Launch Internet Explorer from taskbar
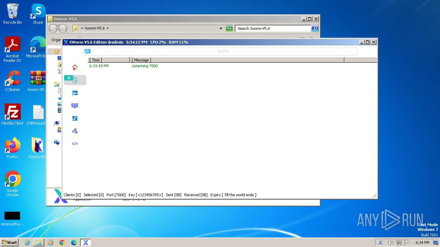 [x=27, y=243]
